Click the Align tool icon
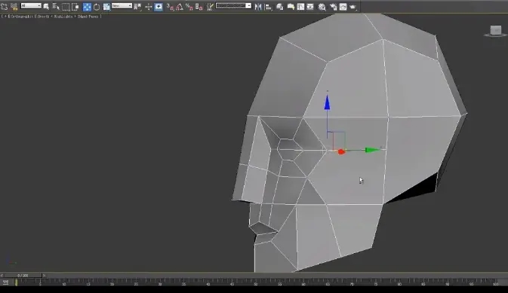The image size is (508, 293). click(x=268, y=7)
